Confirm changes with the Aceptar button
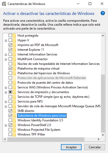The height and width of the screenshot is (153, 108). pos(71,147)
